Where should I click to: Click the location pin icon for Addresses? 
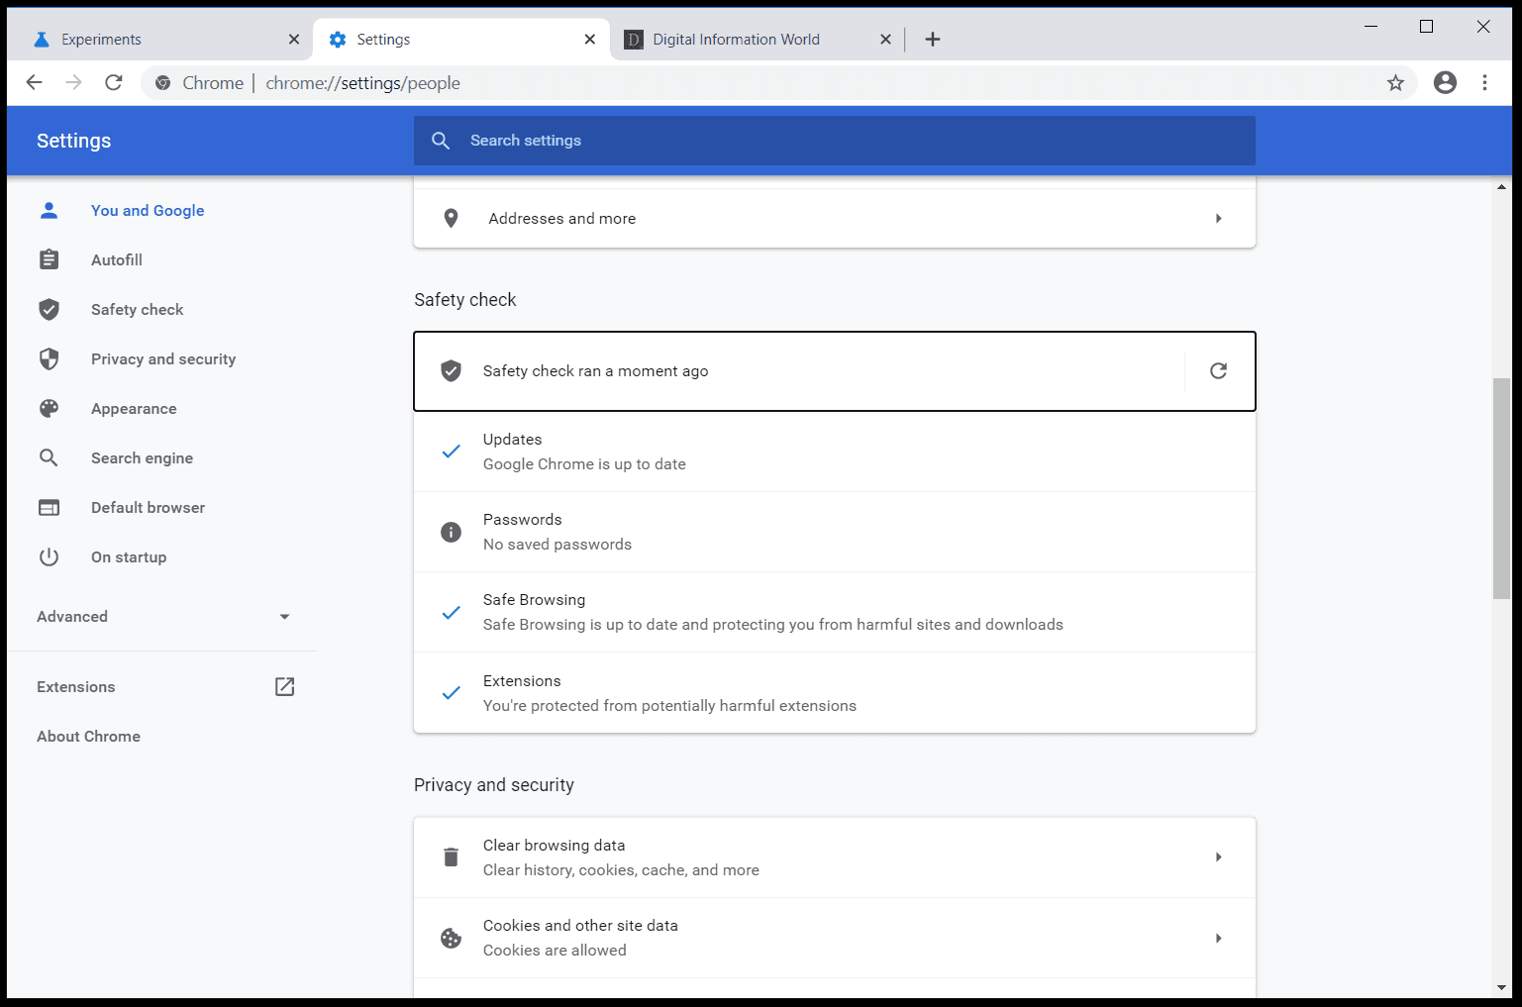pyautogui.click(x=451, y=218)
